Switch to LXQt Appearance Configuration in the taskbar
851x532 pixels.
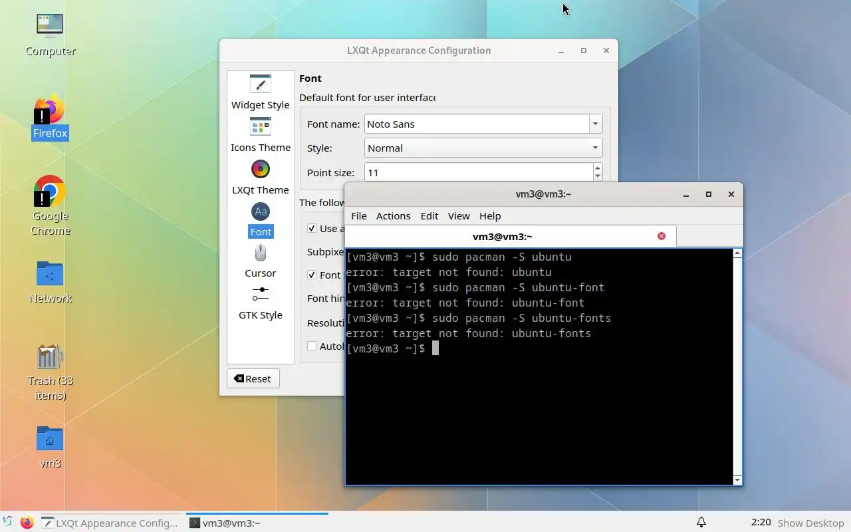110,523
